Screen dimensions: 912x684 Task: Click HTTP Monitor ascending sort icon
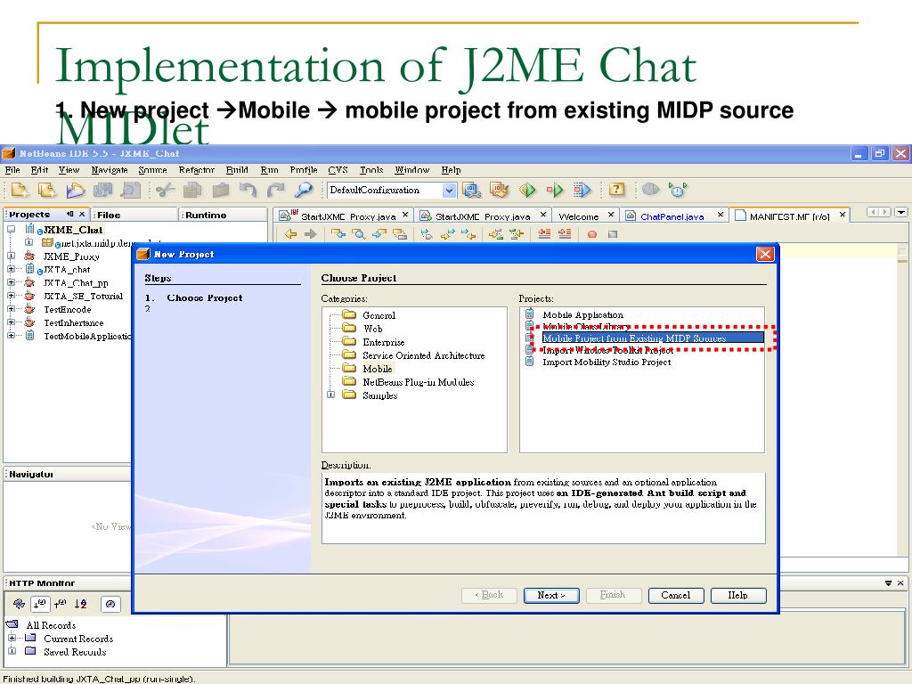pos(60,605)
